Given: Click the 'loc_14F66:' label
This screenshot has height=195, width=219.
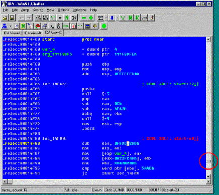Looking at the screenshot, I should click(x=54, y=84).
